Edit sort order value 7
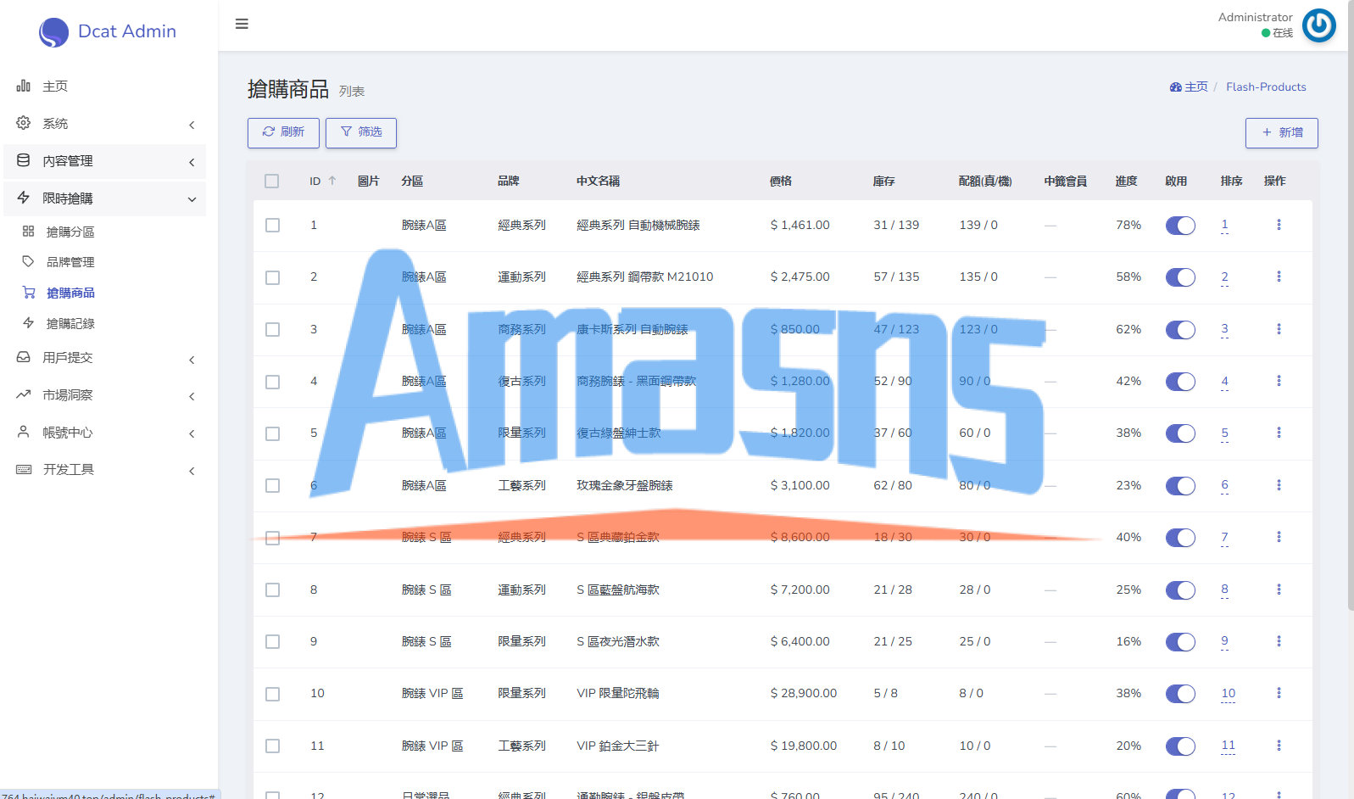1354x799 pixels. click(1224, 537)
